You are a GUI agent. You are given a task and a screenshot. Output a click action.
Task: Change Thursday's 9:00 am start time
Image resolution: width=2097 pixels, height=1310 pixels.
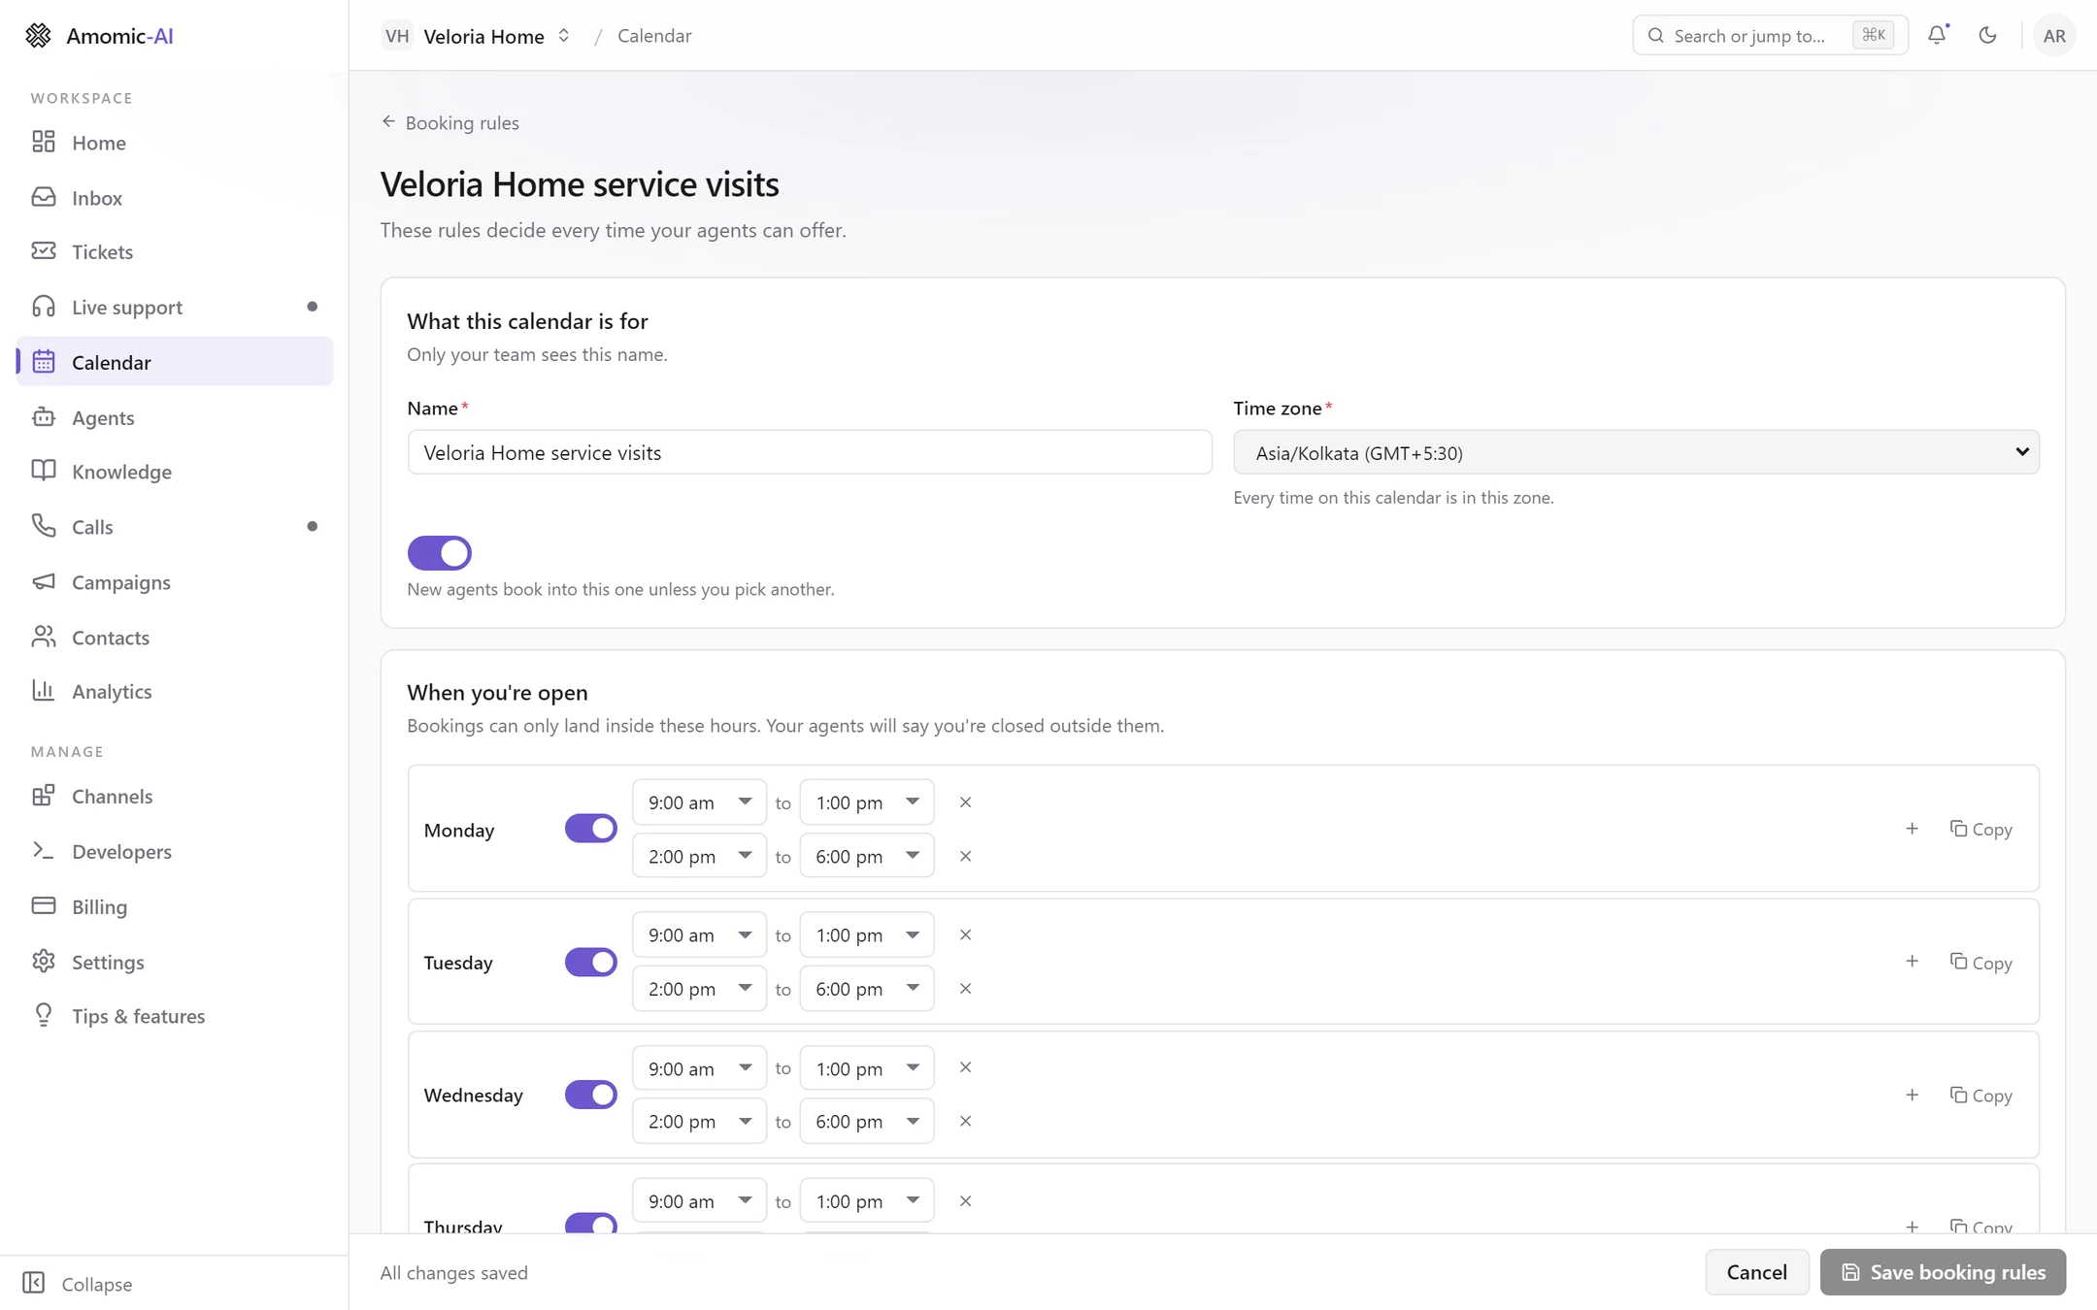[x=699, y=1201]
